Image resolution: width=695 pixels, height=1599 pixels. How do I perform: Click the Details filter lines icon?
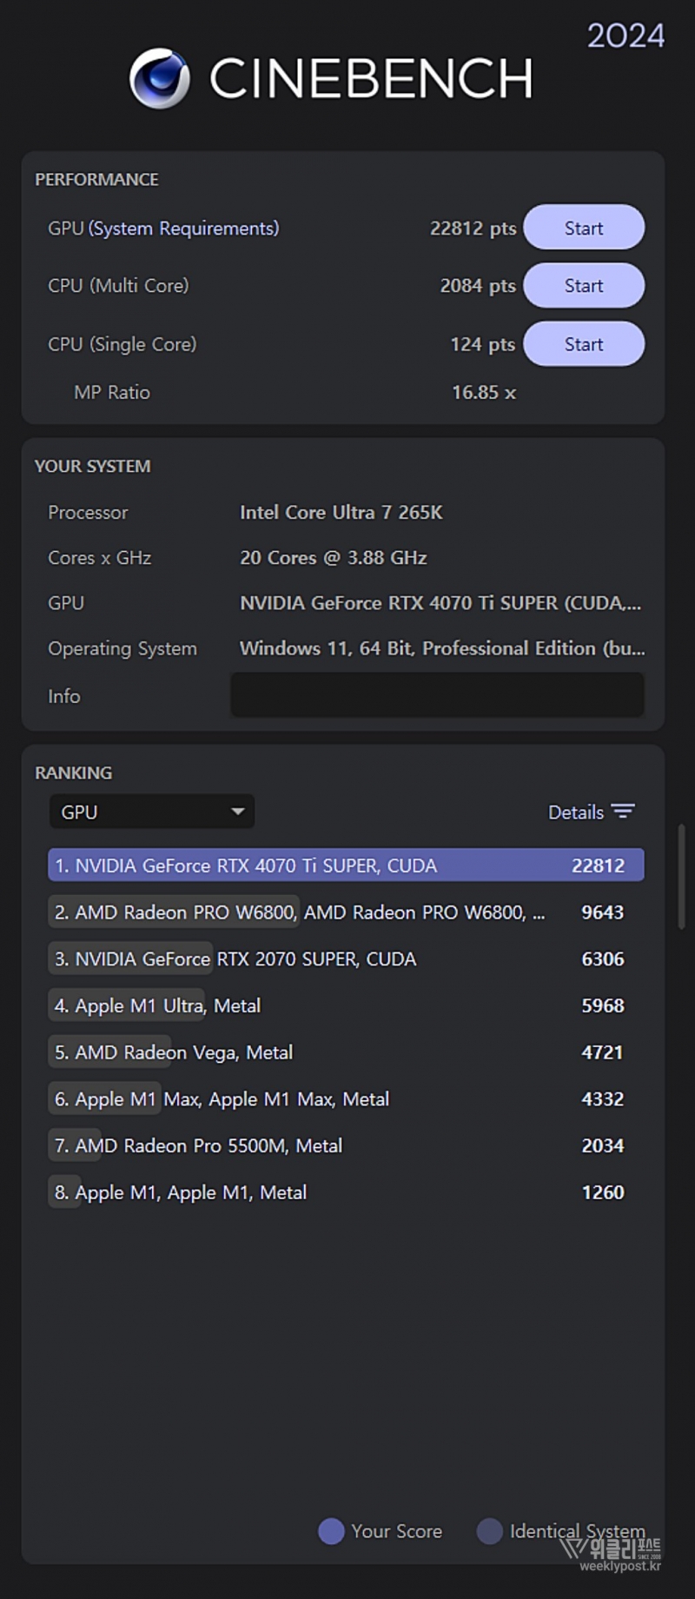[x=623, y=812]
